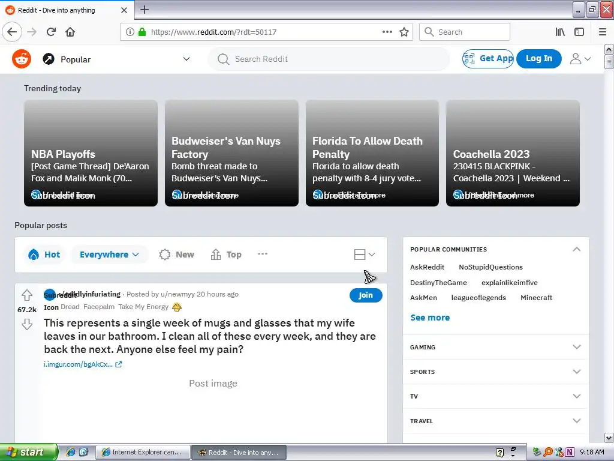Open explainlikeimfive community
The width and height of the screenshot is (614, 461).
pyautogui.click(x=510, y=283)
